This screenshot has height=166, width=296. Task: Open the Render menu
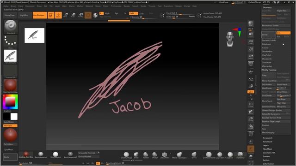(127, 6)
